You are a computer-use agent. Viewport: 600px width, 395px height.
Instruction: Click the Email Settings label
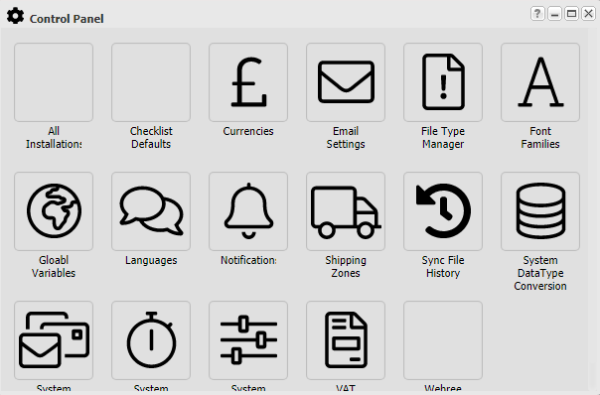tap(346, 138)
